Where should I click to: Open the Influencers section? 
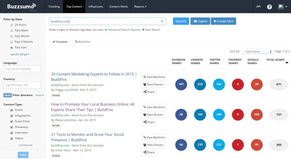(x=95, y=7)
